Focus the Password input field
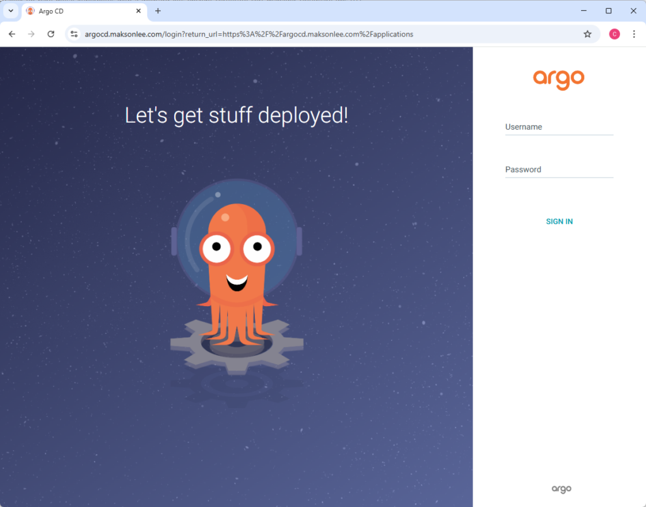The width and height of the screenshot is (646, 507). 559,170
